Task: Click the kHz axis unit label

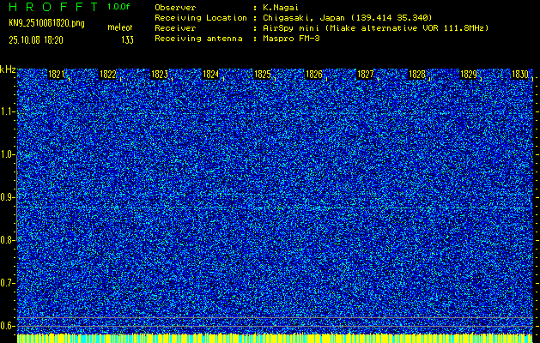Action: coord(8,69)
